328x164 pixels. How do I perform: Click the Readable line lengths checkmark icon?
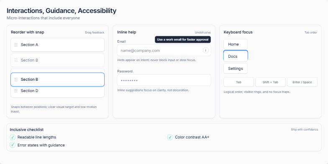tap(13, 137)
